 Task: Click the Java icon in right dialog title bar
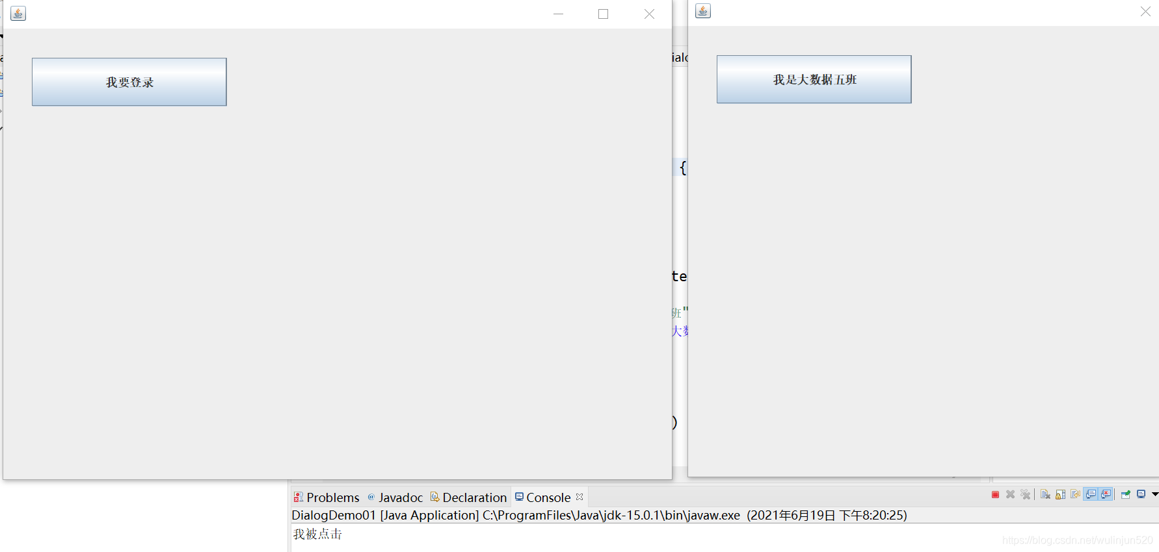(703, 10)
